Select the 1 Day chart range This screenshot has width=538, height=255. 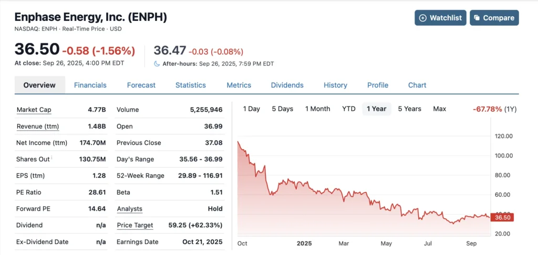coord(252,109)
